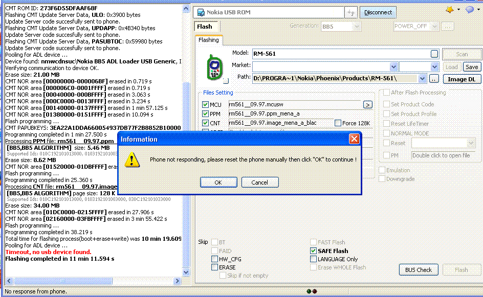Click the BUS Check button

click(x=419, y=270)
